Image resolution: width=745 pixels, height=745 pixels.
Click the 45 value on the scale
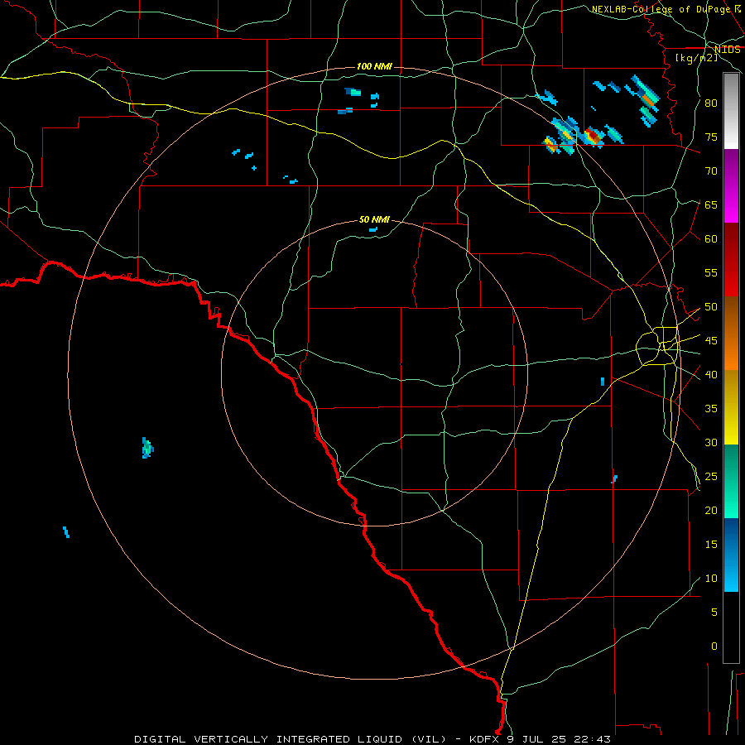coord(711,341)
